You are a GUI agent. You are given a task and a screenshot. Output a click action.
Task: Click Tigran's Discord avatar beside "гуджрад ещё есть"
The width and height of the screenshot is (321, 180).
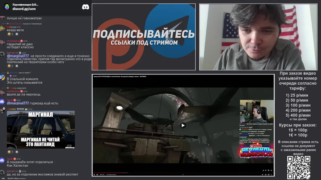coord(2,101)
